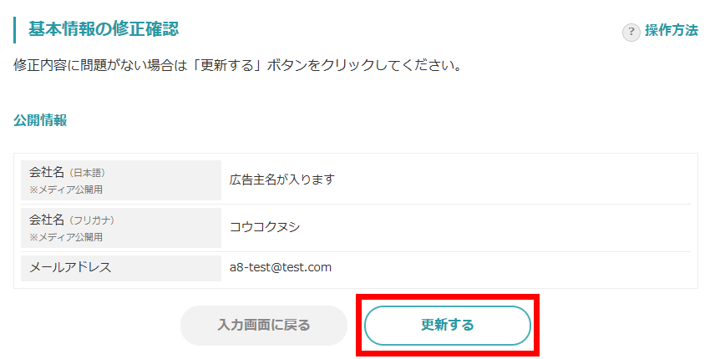Click the メールアドレス row label
The height and width of the screenshot is (359, 715).
(x=70, y=267)
